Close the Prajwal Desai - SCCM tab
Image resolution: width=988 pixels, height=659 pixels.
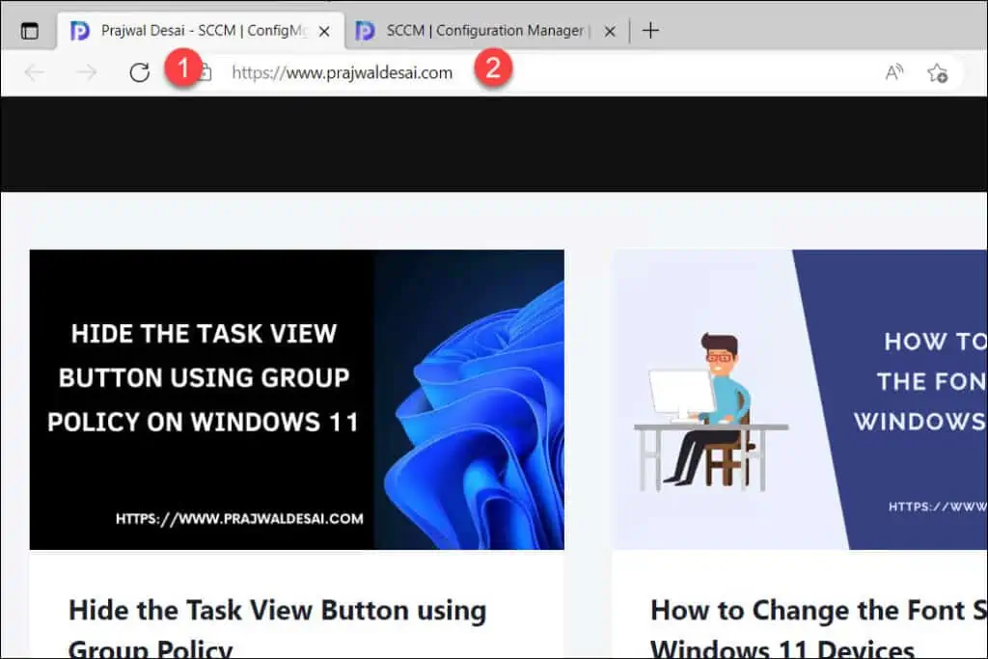324,31
